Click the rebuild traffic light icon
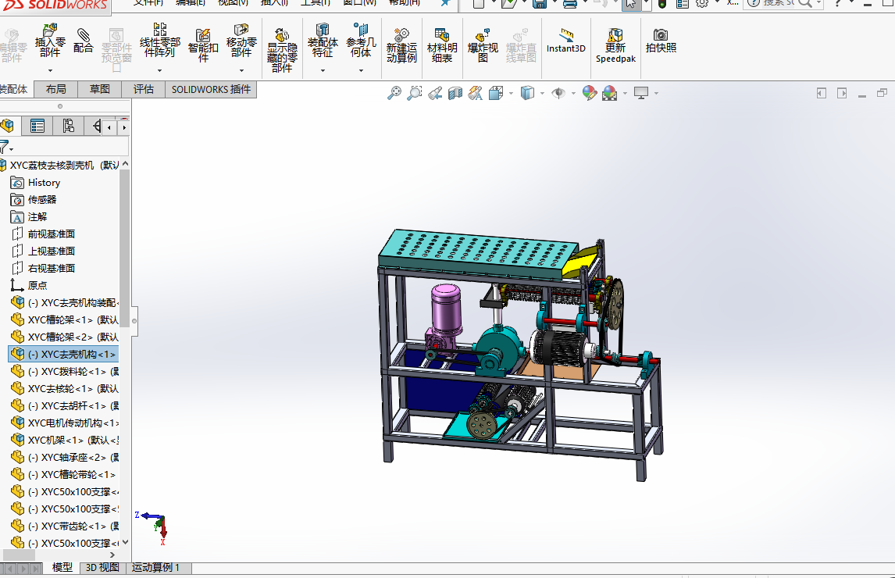The image size is (895, 578). coord(662,3)
